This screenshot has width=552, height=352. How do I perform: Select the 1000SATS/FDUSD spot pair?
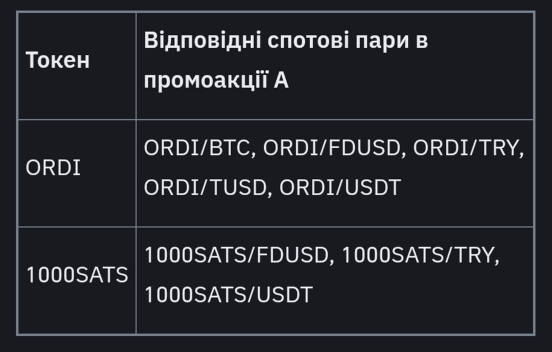click(238, 256)
